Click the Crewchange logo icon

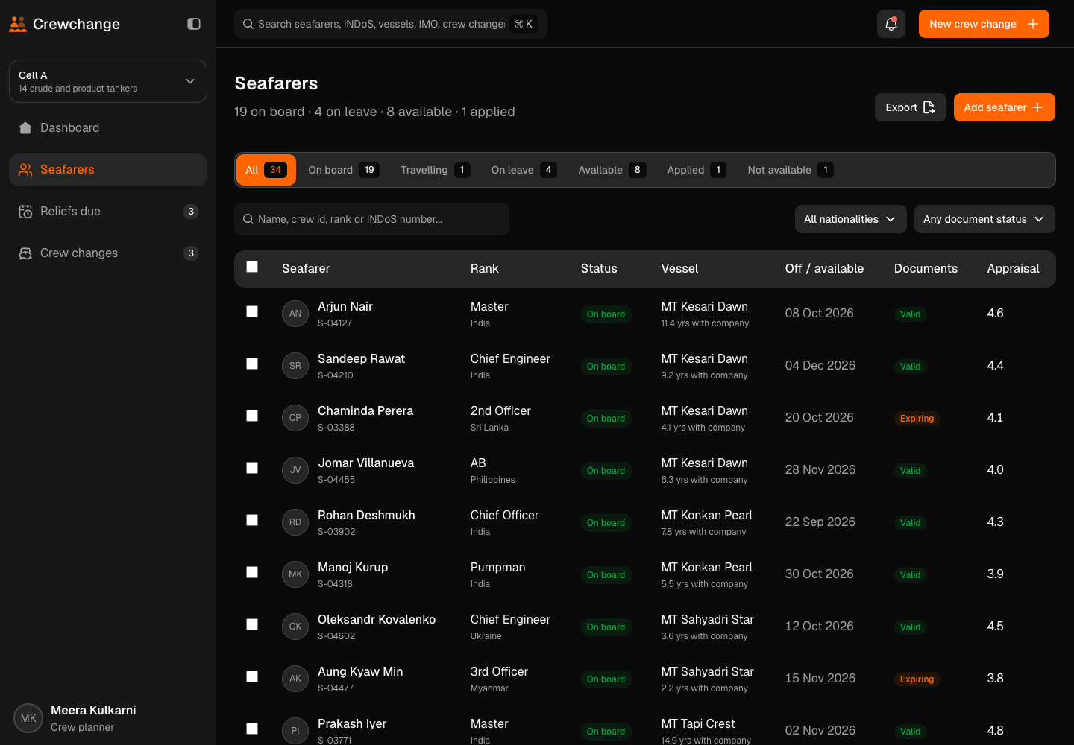click(18, 24)
